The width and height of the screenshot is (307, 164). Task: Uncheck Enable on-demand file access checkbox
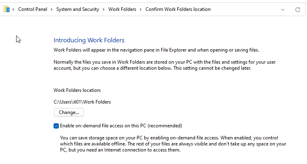tap(56, 125)
